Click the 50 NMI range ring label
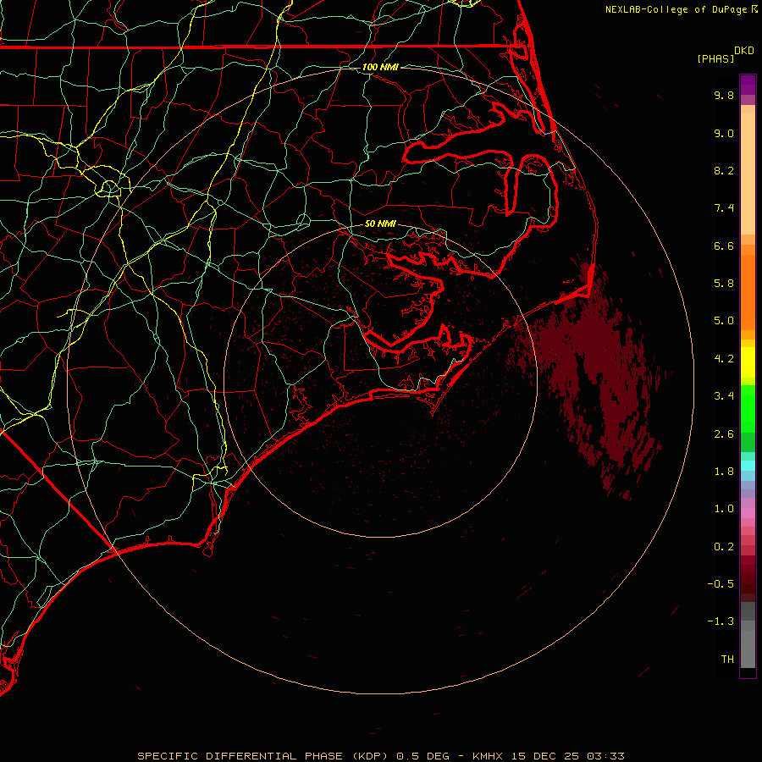This screenshot has height=762, width=762. click(380, 224)
